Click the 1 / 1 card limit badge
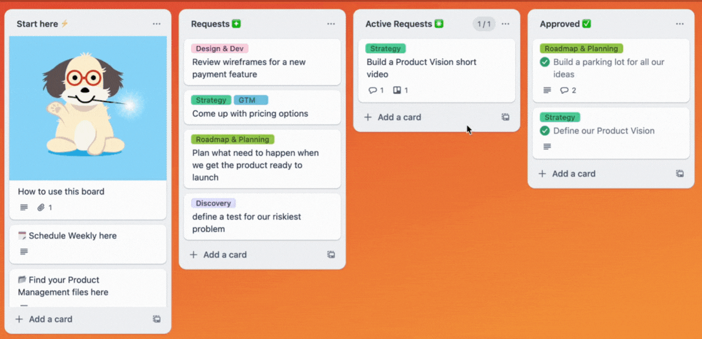 pos(484,24)
